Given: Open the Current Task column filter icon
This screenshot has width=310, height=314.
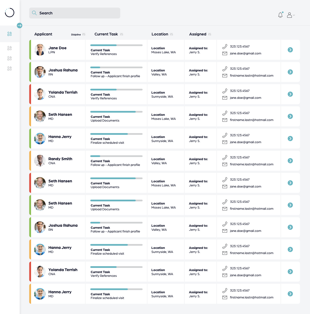Looking at the screenshot, I should click(122, 34).
